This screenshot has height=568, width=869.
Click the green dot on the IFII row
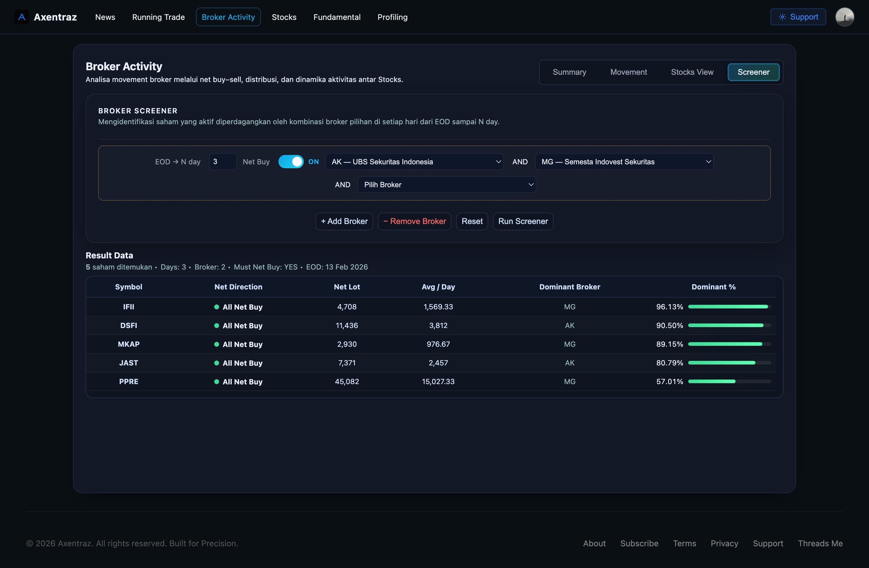pos(217,307)
